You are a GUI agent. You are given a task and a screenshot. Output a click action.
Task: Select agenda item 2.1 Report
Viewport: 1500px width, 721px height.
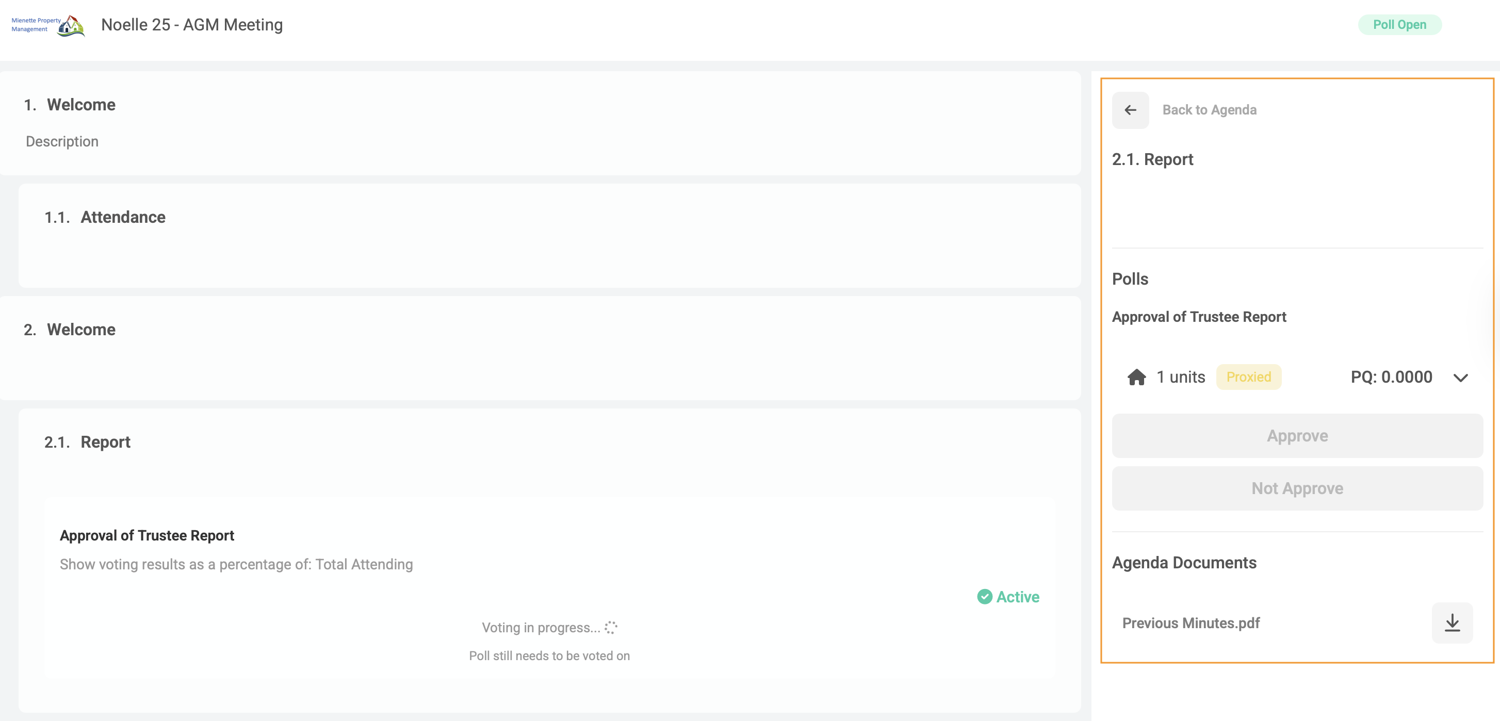[x=105, y=442]
